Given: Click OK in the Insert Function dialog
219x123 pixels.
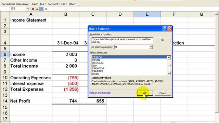Looking at the screenshot, I should pyautogui.click(x=145, y=93).
